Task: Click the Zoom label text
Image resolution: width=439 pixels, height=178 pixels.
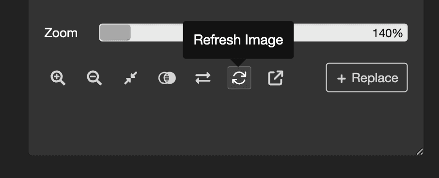Action: [61, 33]
